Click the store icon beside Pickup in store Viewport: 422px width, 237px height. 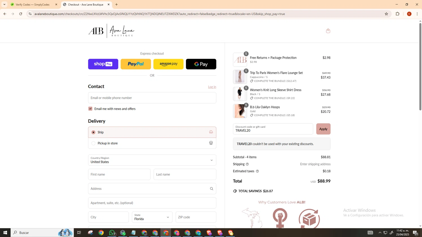211,143
